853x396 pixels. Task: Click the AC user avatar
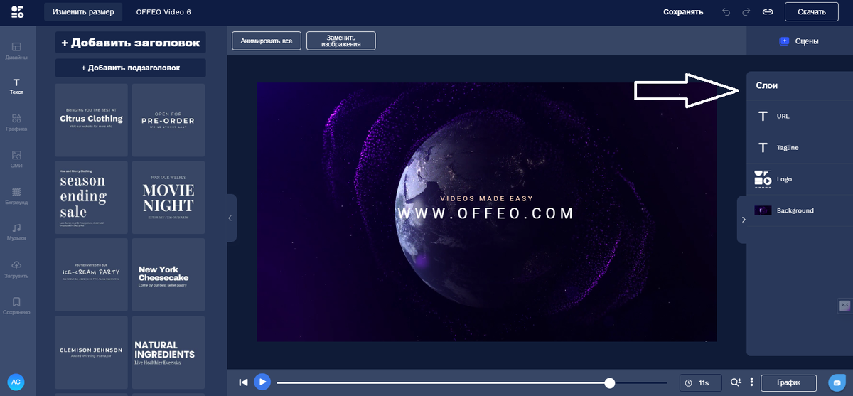point(16,382)
